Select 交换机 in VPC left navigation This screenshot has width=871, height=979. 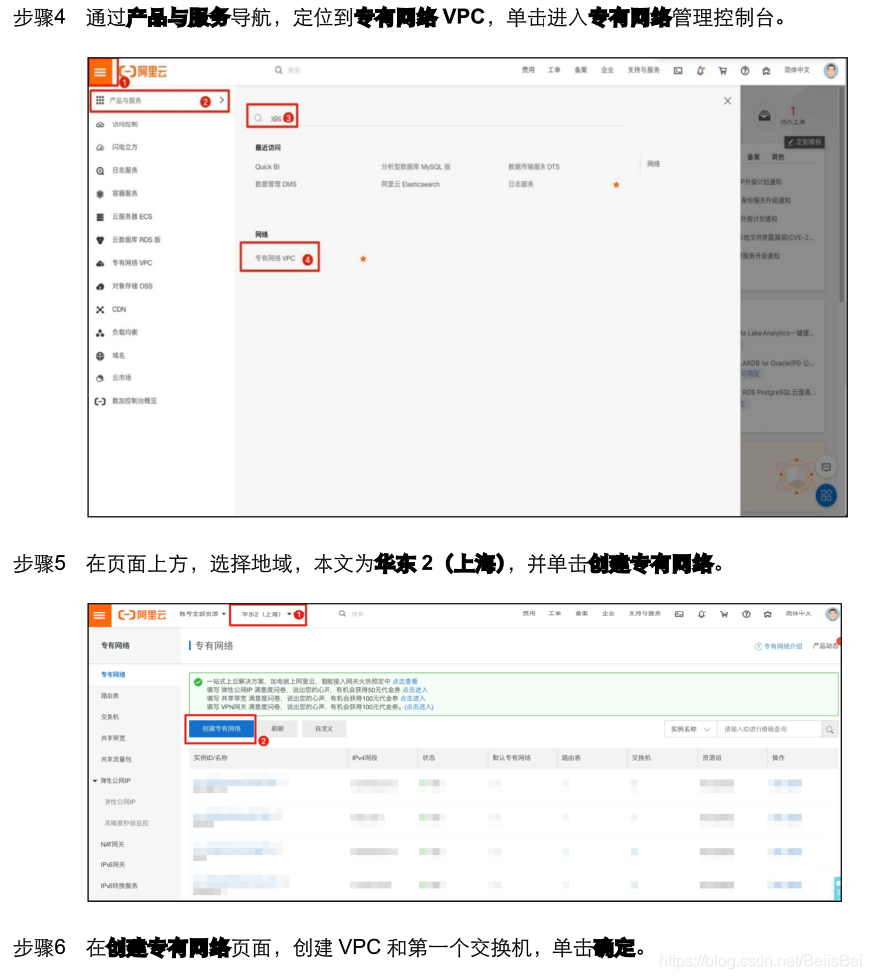[x=109, y=717]
